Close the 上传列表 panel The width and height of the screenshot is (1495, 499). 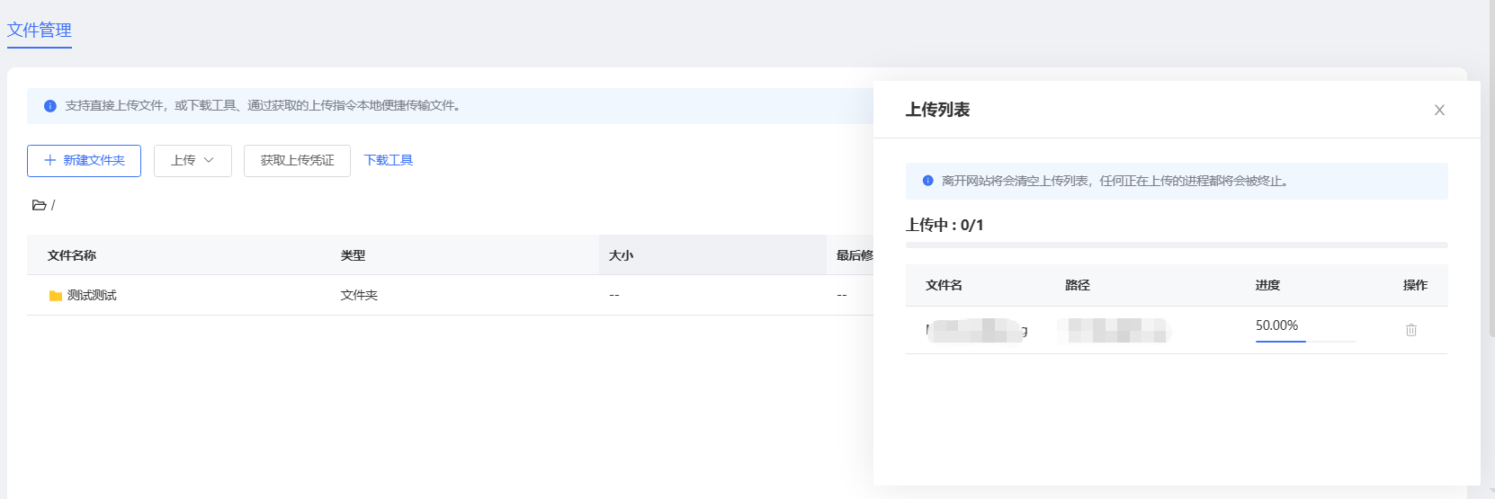pos(1439,110)
